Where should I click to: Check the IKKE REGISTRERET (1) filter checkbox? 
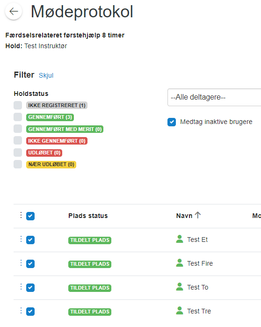coord(18,105)
